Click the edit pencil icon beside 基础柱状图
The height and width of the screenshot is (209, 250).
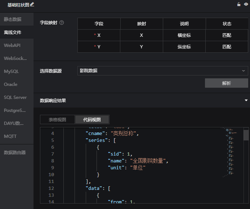pyautogui.click(x=32, y=4)
